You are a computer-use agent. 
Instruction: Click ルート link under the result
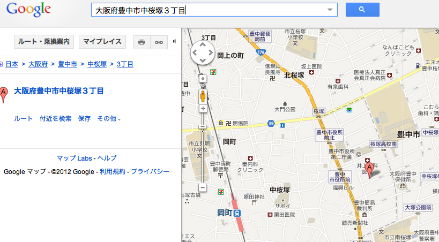[23, 119]
